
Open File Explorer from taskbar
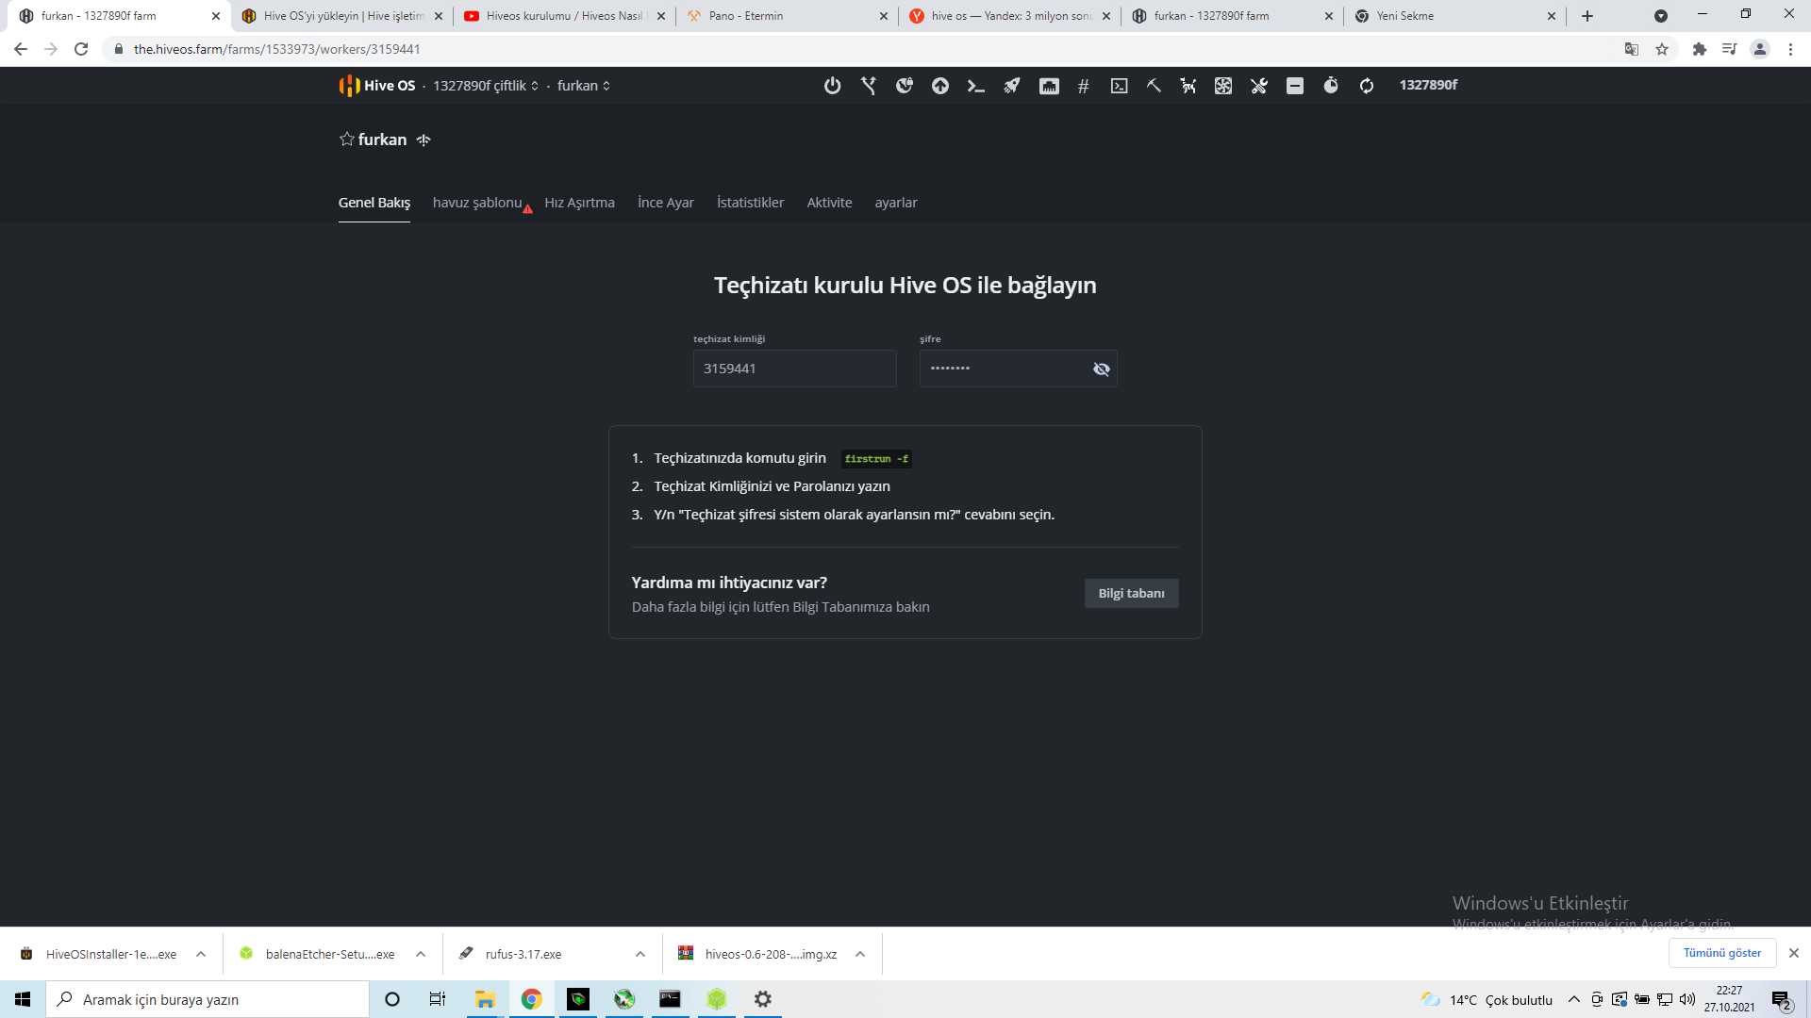click(485, 999)
